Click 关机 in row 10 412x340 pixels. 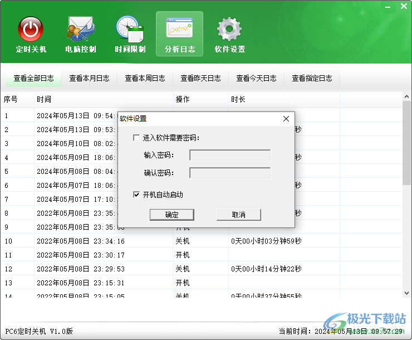(x=183, y=241)
